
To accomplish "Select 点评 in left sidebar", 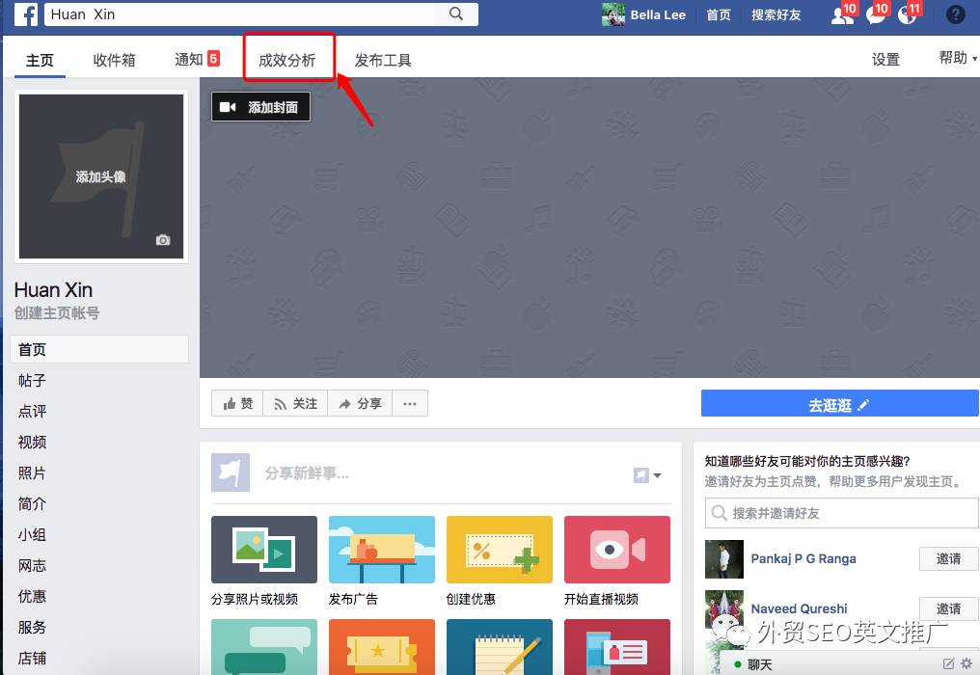I will (32, 411).
